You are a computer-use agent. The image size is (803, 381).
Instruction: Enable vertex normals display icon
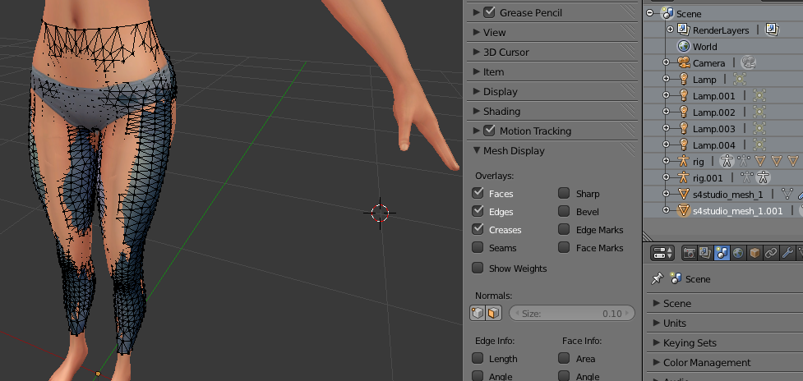478,313
